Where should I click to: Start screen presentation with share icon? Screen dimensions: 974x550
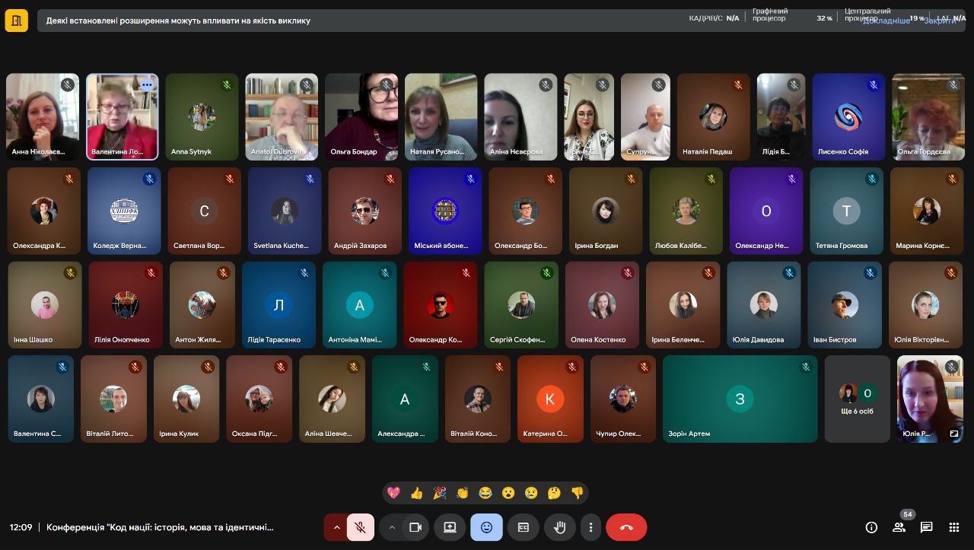pos(450,527)
